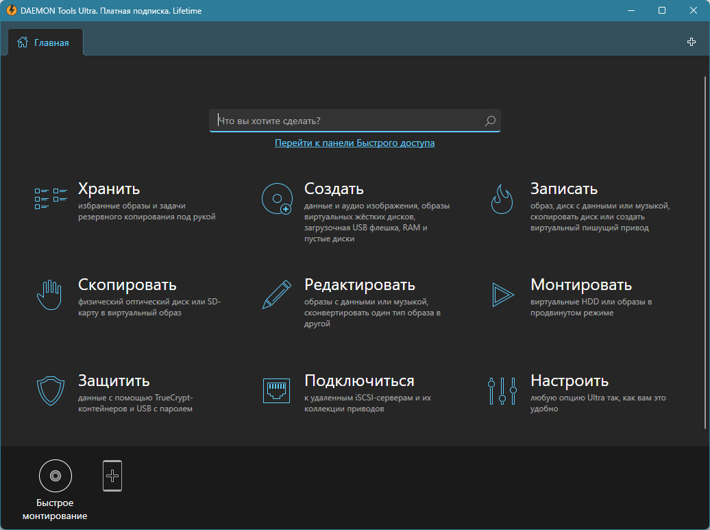Image resolution: width=710 pixels, height=530 pixels.
Task: Click the home icon in Главная tab
Action: (x=22, y=43)
